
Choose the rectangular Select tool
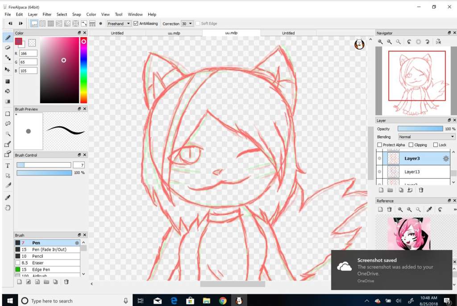coord(8,114)
